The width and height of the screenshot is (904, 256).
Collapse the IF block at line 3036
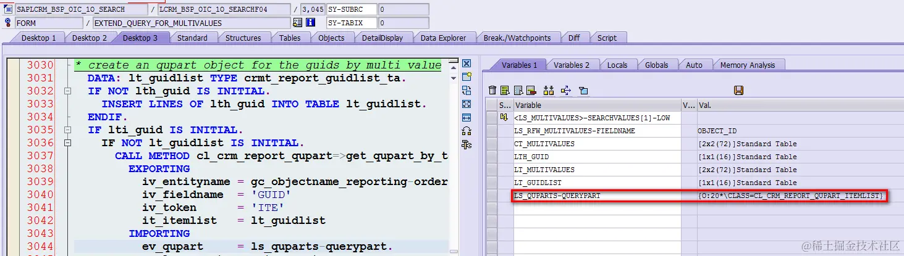coord(67,143)
